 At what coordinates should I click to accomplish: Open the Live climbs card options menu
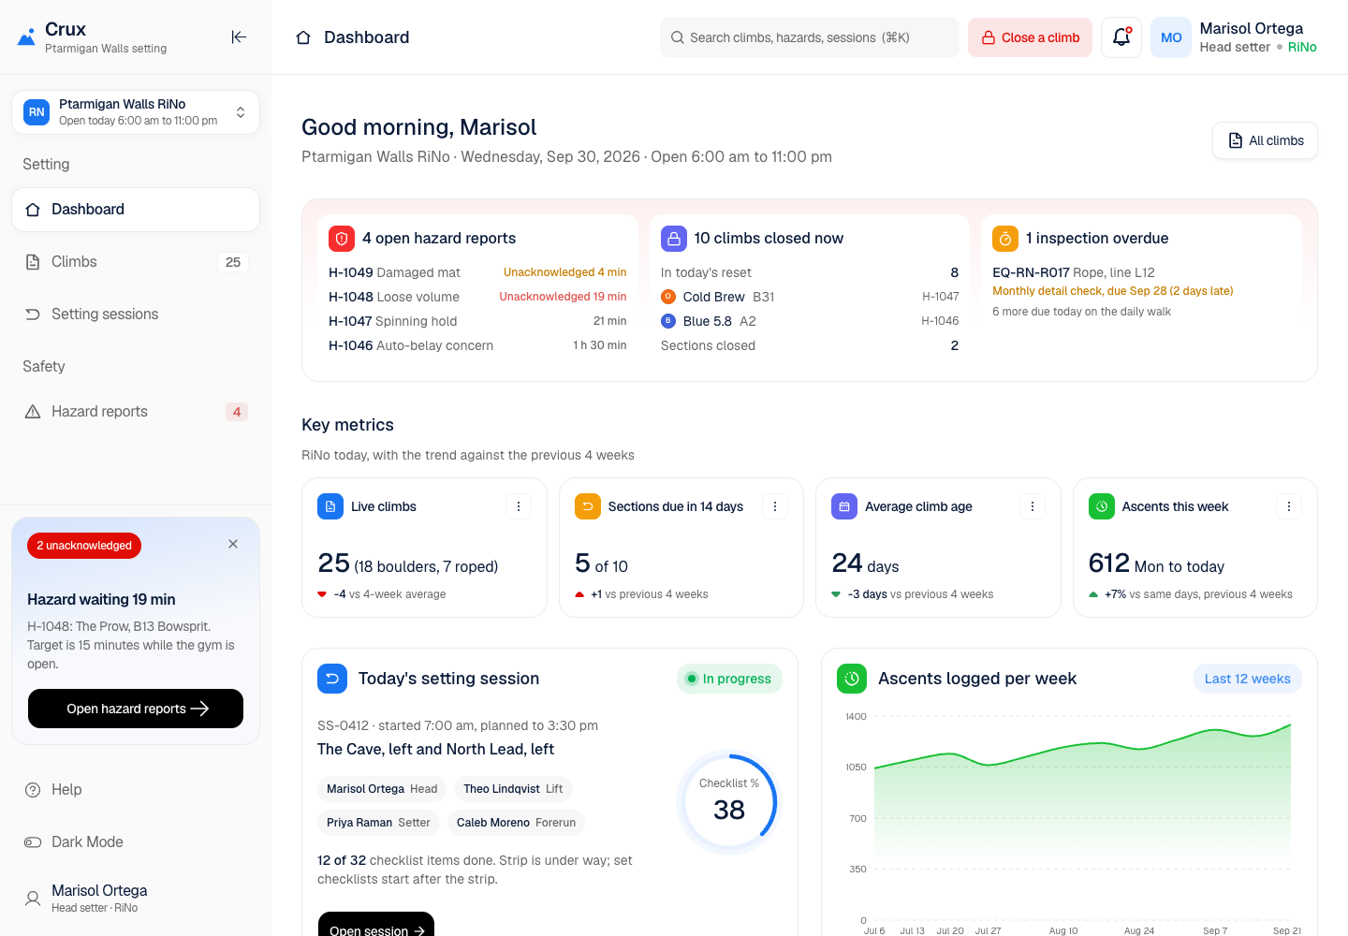coord(519,506)
